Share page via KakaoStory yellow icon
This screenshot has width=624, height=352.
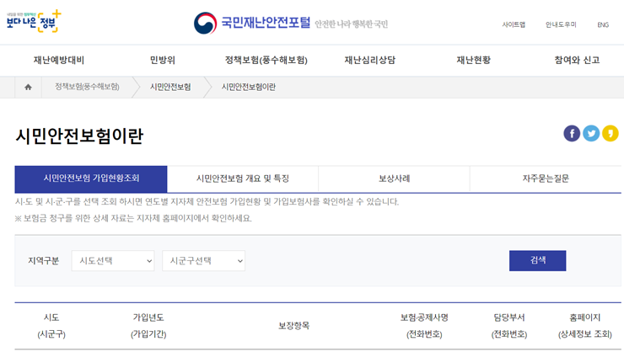610,134
